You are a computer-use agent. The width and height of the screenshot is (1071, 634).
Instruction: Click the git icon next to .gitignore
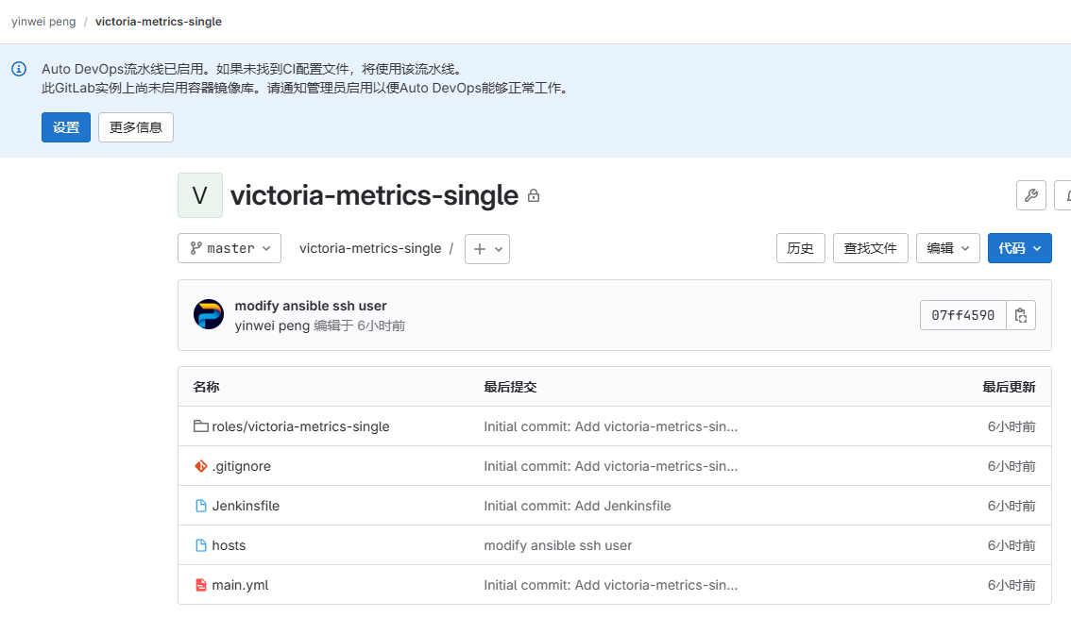[x=201, y=465]
